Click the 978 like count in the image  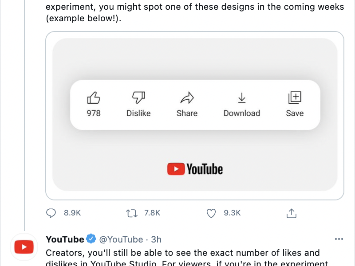tap(94, 113)
